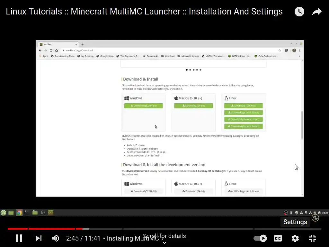329x247 pixels.
Task: Skip to the next video
Action: pyautogui.click(x=39, y=238)
